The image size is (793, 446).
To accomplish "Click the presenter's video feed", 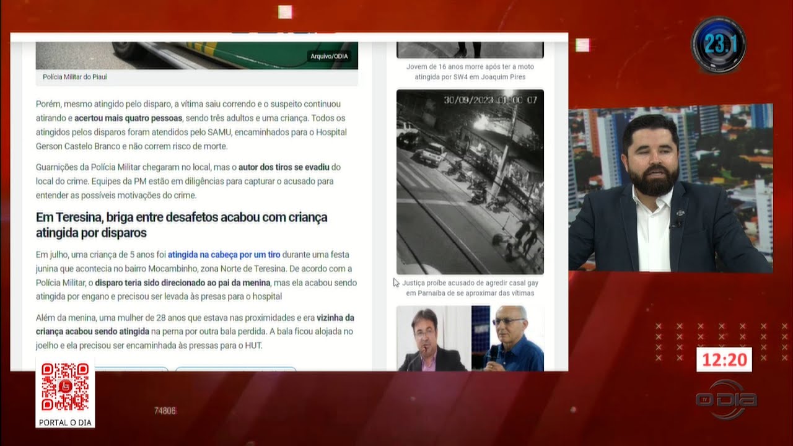I will pos(670,188).
